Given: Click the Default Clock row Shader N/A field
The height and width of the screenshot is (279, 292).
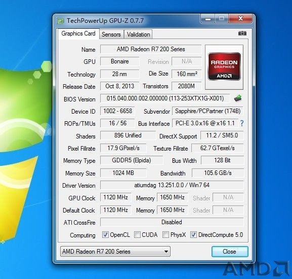Looking at the screenshot, I should (228, 210).
